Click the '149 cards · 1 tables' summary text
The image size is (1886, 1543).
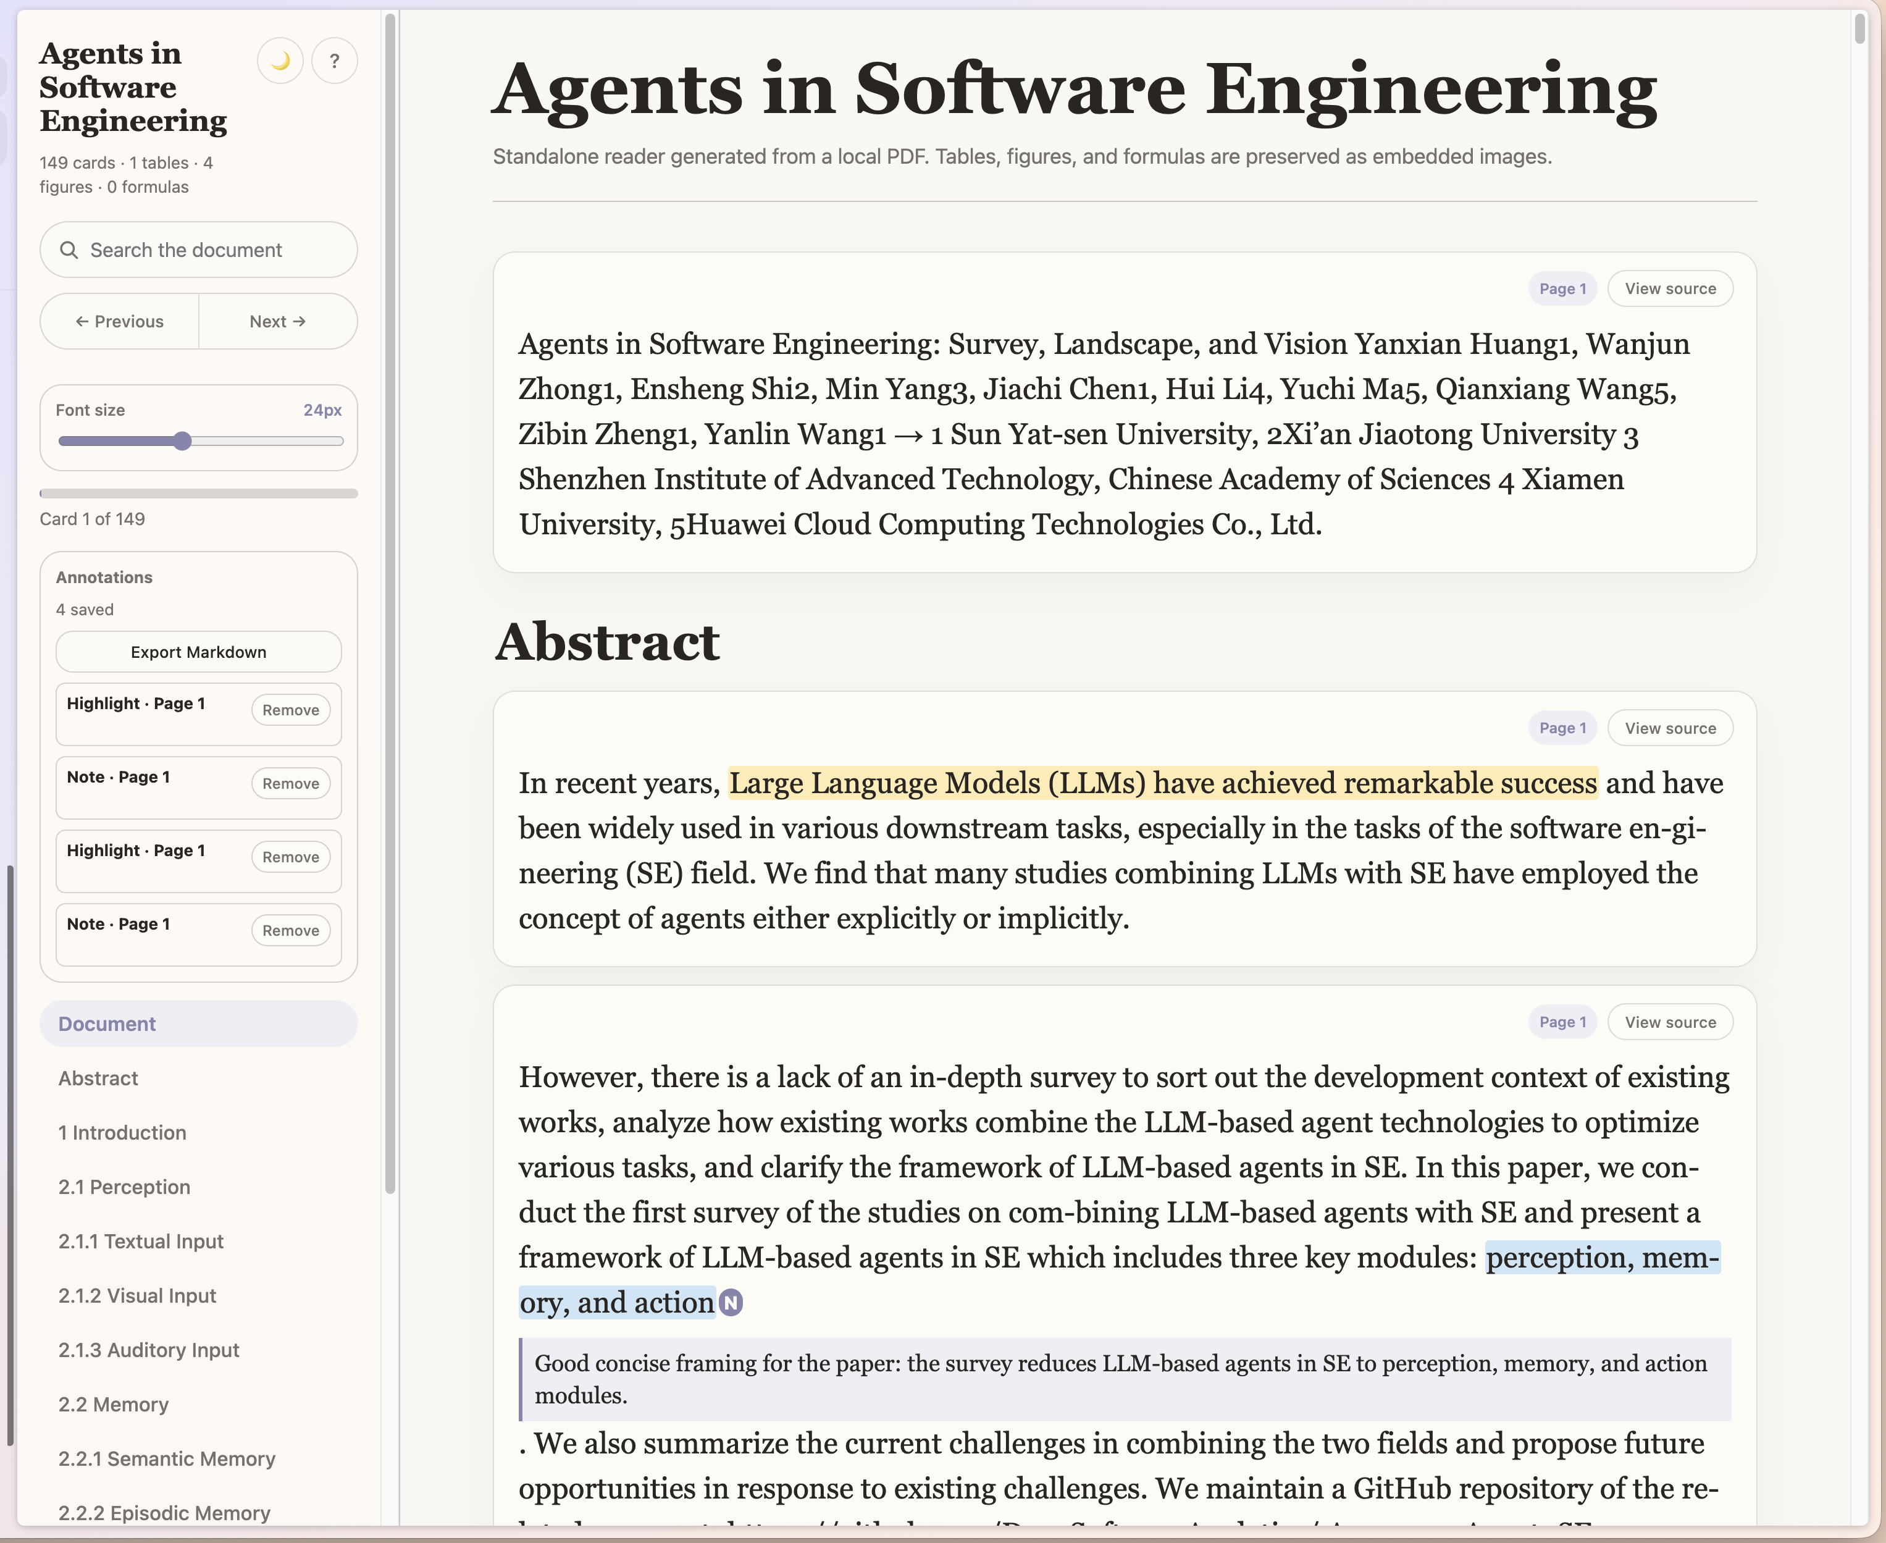coord(126,174)
